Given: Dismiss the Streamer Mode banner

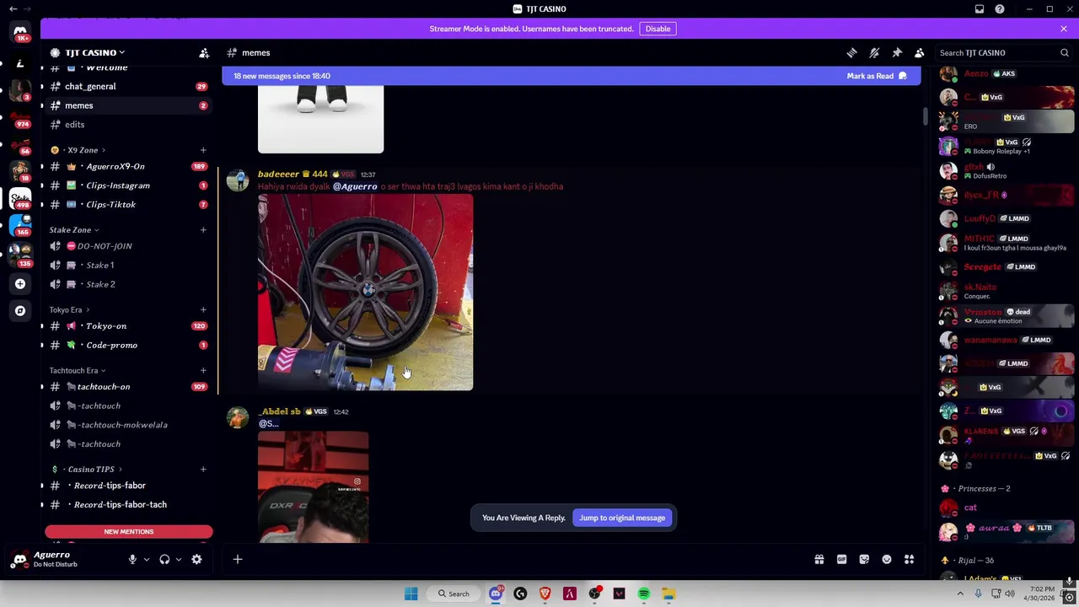Looking at the screenshot, I should pos(1064,29).
